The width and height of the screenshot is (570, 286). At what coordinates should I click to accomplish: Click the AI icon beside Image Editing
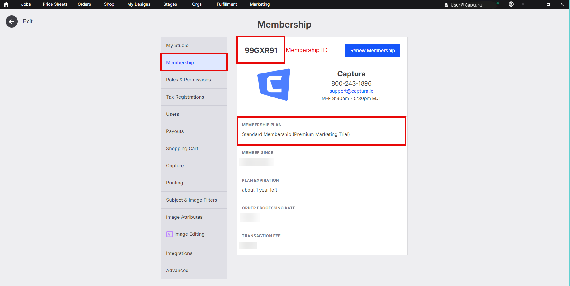point(169,234)
